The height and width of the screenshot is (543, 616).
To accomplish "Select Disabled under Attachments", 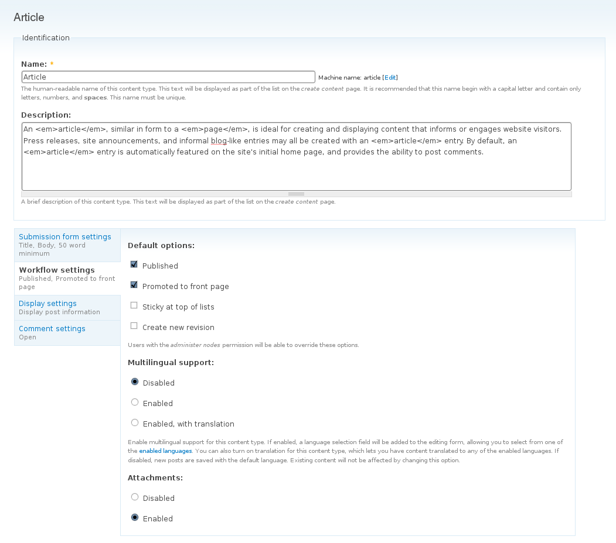I will pyautogui.click(x=135, y=496).
